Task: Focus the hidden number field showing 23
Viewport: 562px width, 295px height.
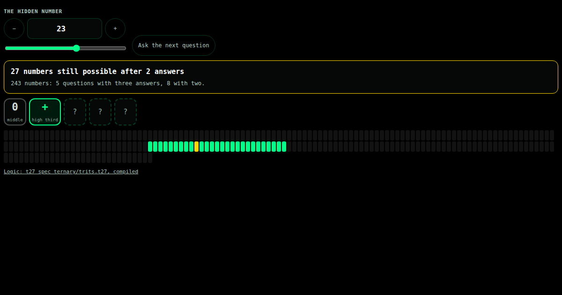Action: (x=65, y=29)
